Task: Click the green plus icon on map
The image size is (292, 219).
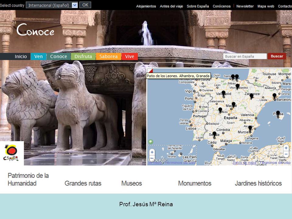Action: [151, 142]
